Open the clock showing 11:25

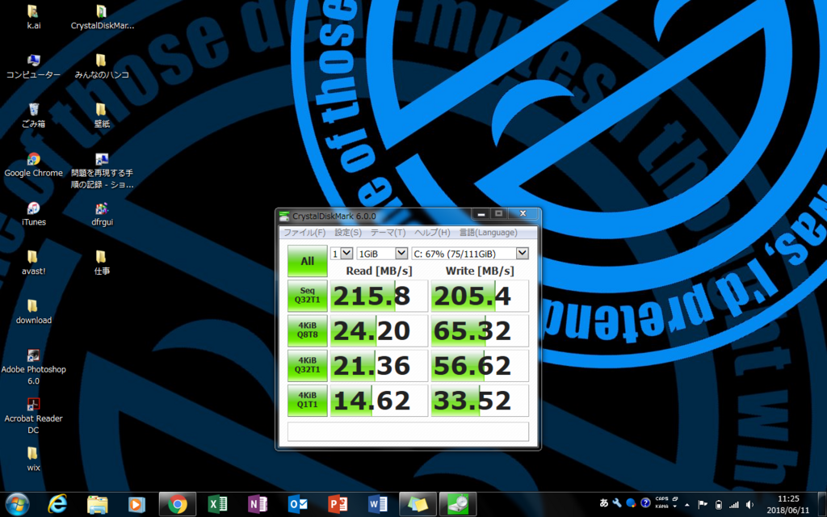(788, 504)
